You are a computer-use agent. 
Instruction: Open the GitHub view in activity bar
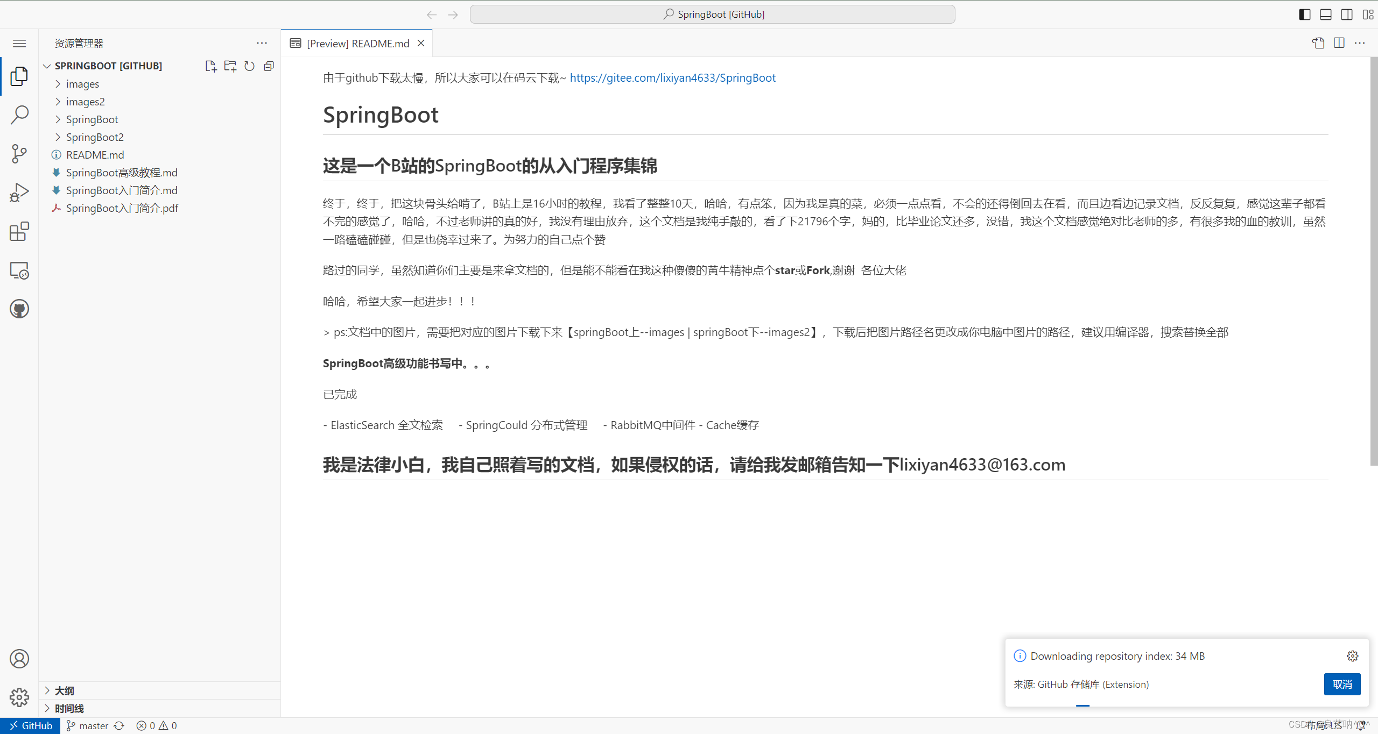[19, 309]
